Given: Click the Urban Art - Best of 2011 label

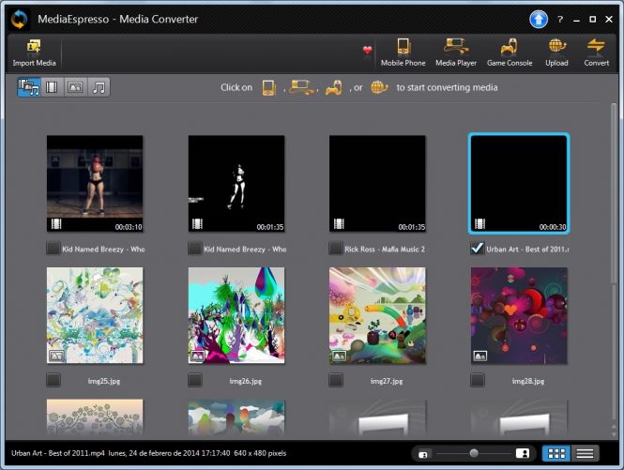Looking at the screenshot, I should coord(527,250).
